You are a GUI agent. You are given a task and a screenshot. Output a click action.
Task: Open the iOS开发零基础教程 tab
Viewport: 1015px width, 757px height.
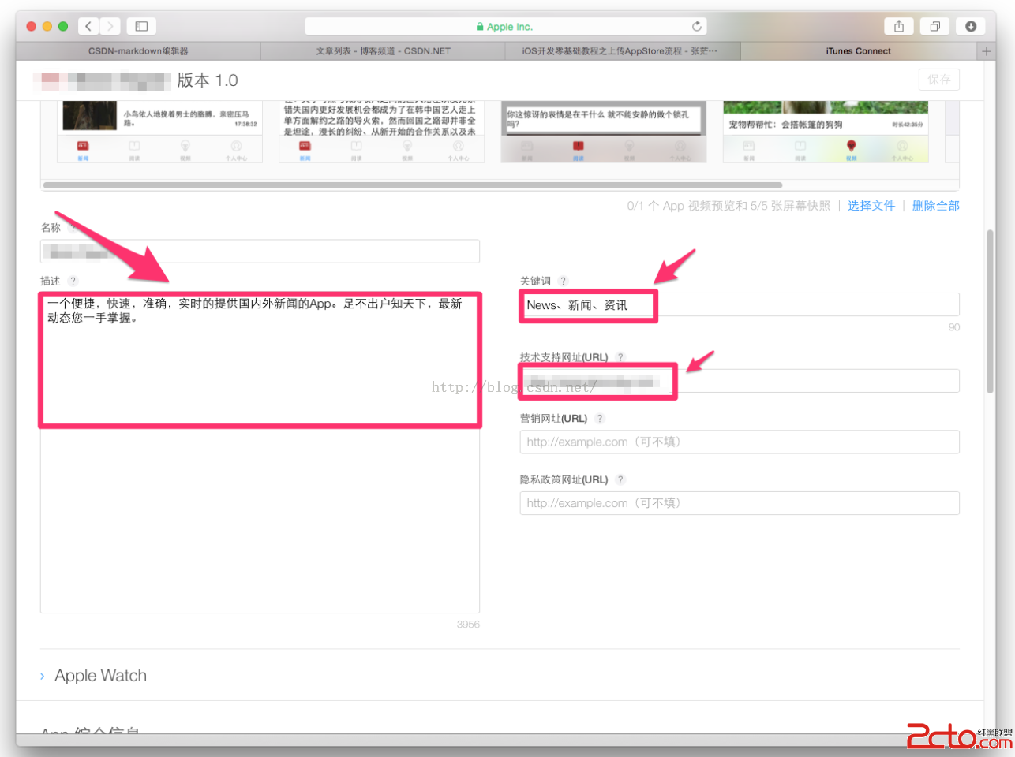[x=623, y=51]
